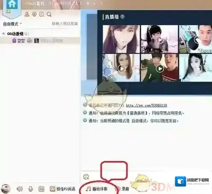Click the location pin icon in top toolbar
The height and width of the screenshot is (194, 212).
point(34,14)
